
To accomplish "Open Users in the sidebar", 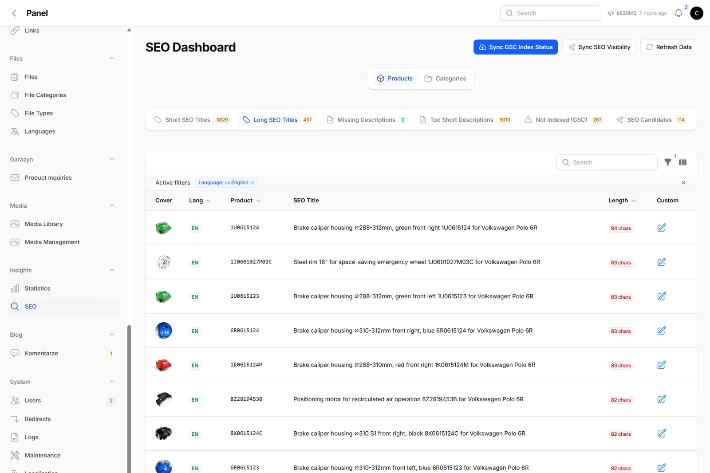I will click(x=63, y=400).
